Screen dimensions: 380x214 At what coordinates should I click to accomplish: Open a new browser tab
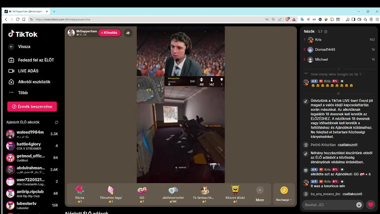[x=54, y=12]
